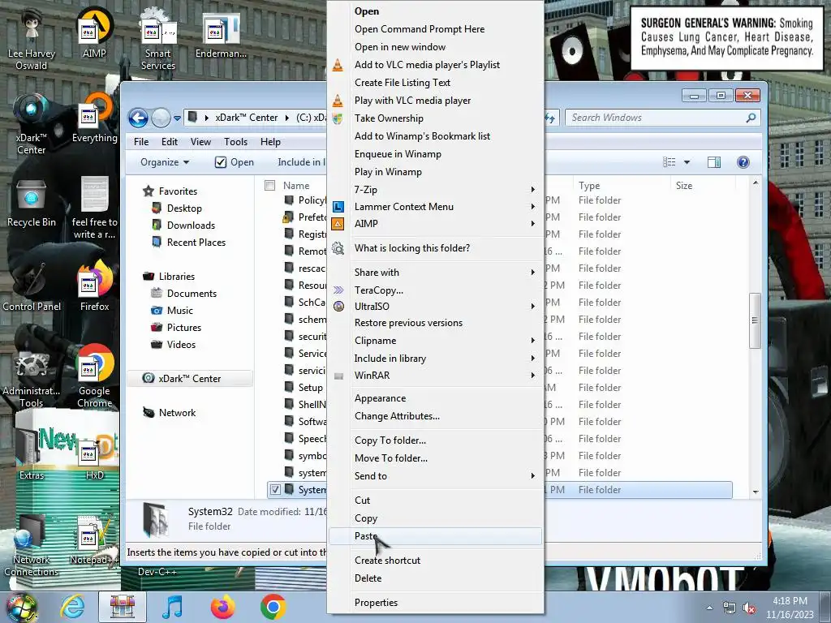Image resolution: width=831 pixels, height=623 pixels.
Task: Click the Windows Start orb
Action: 22,607
